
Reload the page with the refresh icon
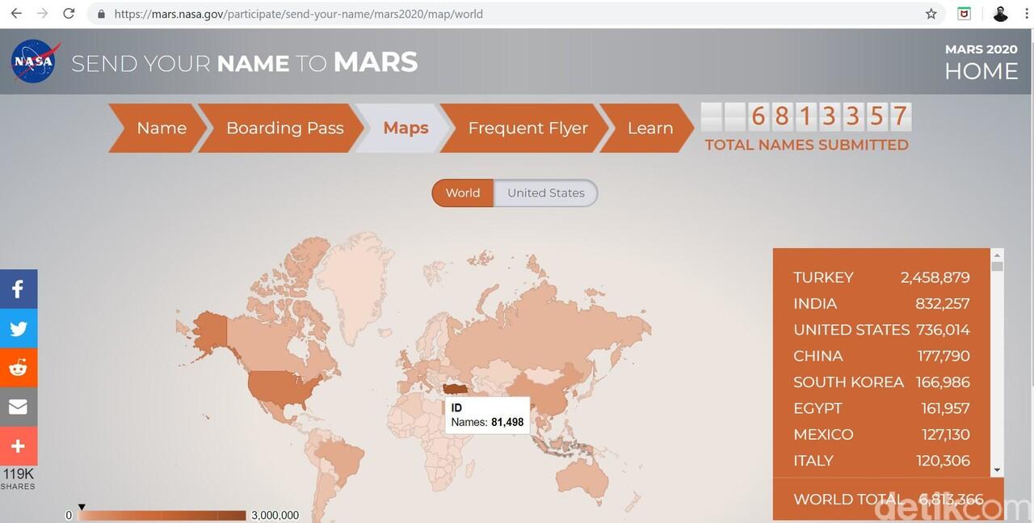(x=69, y=14)
